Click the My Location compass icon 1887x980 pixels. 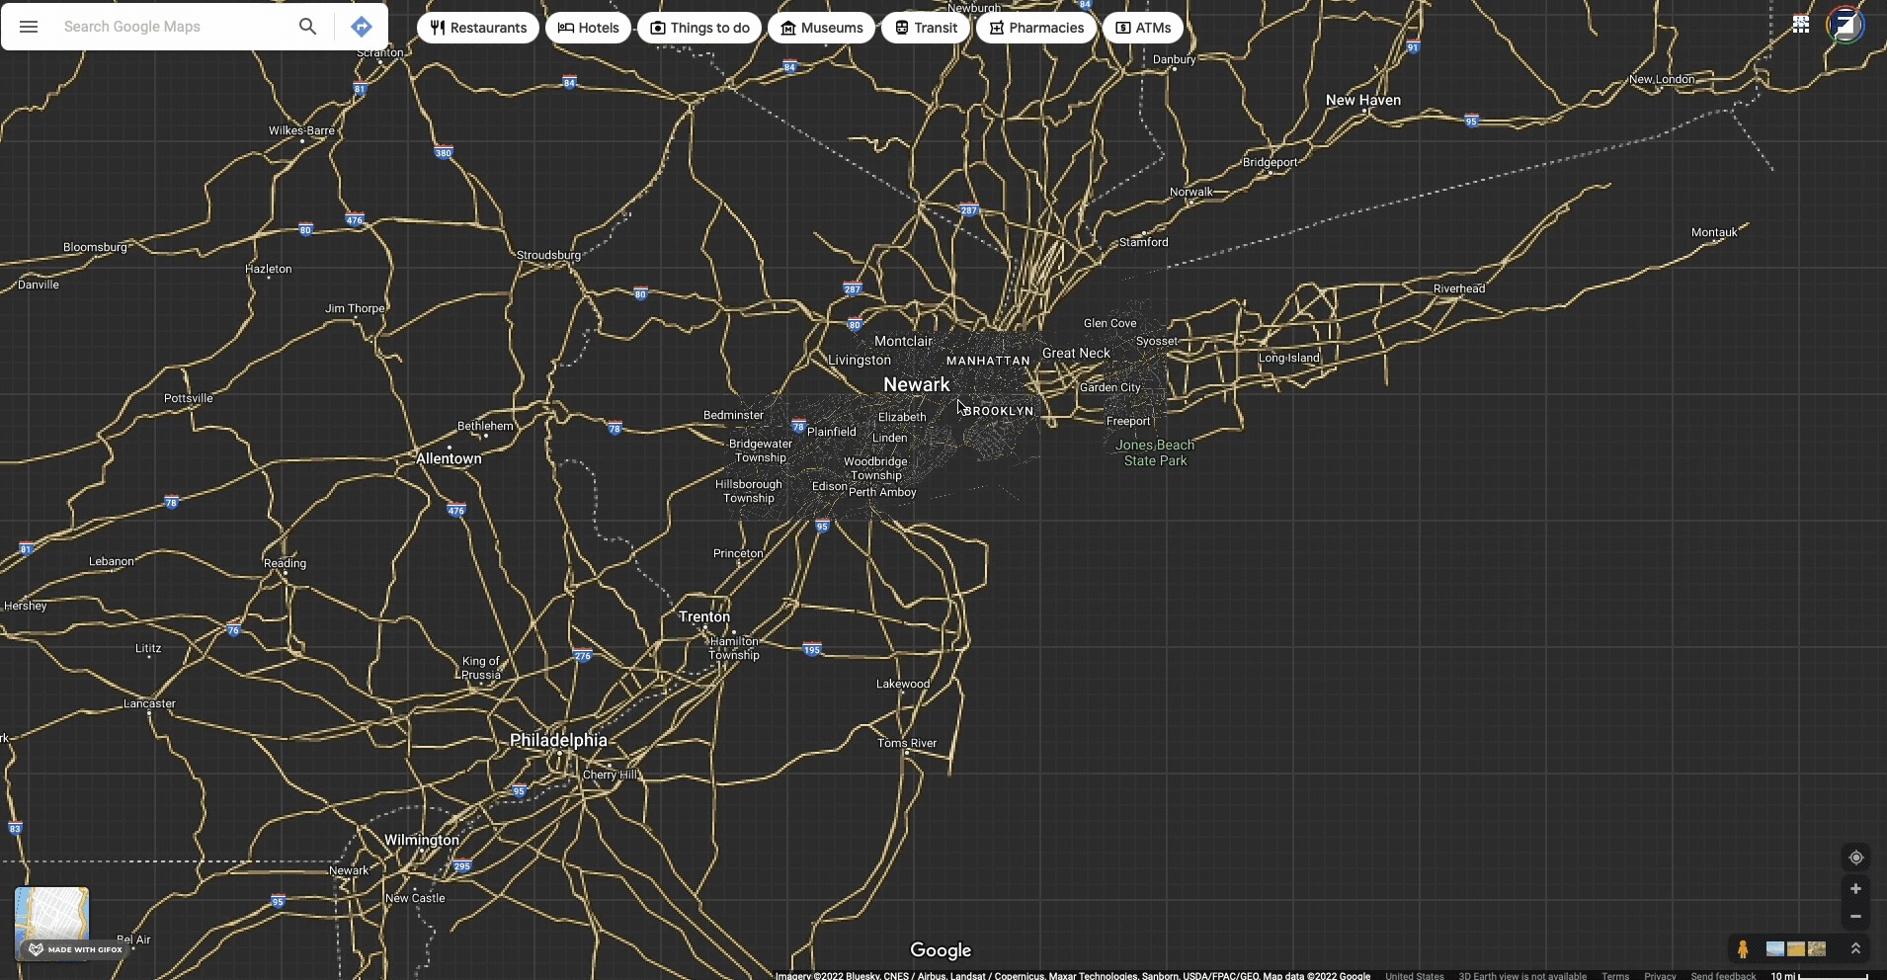coord(1856,857)
